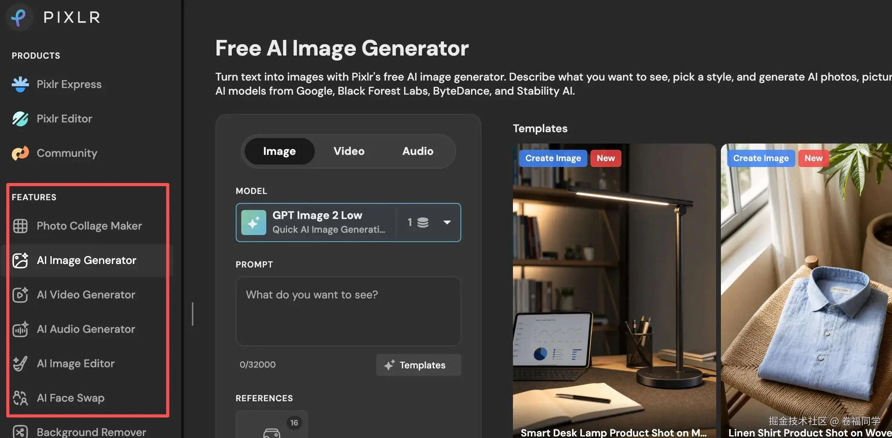Screen dimensions: 892x438
Task: Select AI Image Generator in sidebar
Action: 87,260
